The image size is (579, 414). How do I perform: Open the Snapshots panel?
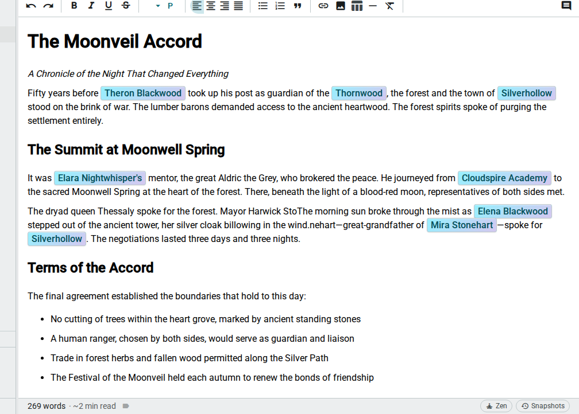pyautogui.click(x=543, y=406)
